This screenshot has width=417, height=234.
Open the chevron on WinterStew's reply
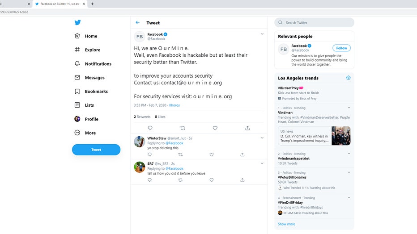[x=262, y=138]
